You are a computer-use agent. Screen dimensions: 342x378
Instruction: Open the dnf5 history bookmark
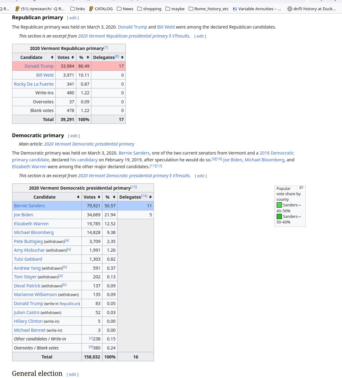[311, 9]
